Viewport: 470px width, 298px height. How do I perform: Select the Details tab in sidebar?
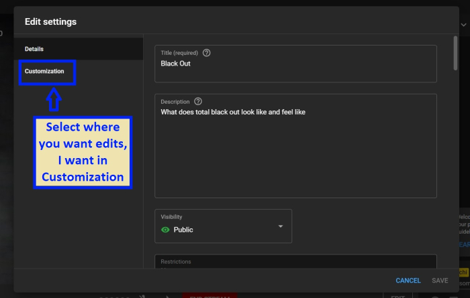click(x=79, y=49)
